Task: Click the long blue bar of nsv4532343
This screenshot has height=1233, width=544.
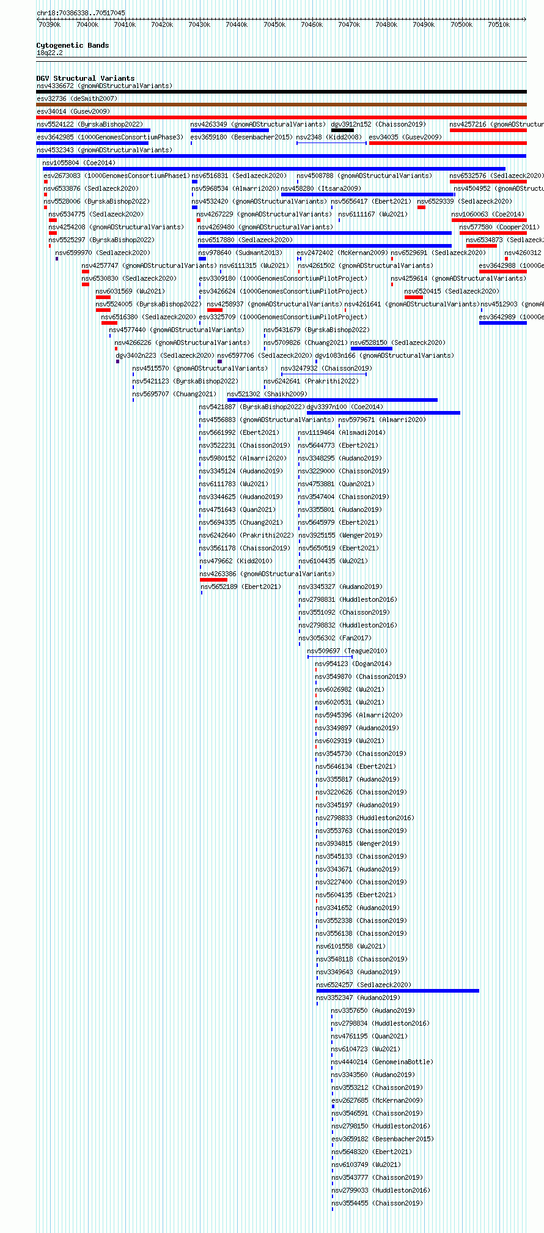Action: [x=281, y=155]
